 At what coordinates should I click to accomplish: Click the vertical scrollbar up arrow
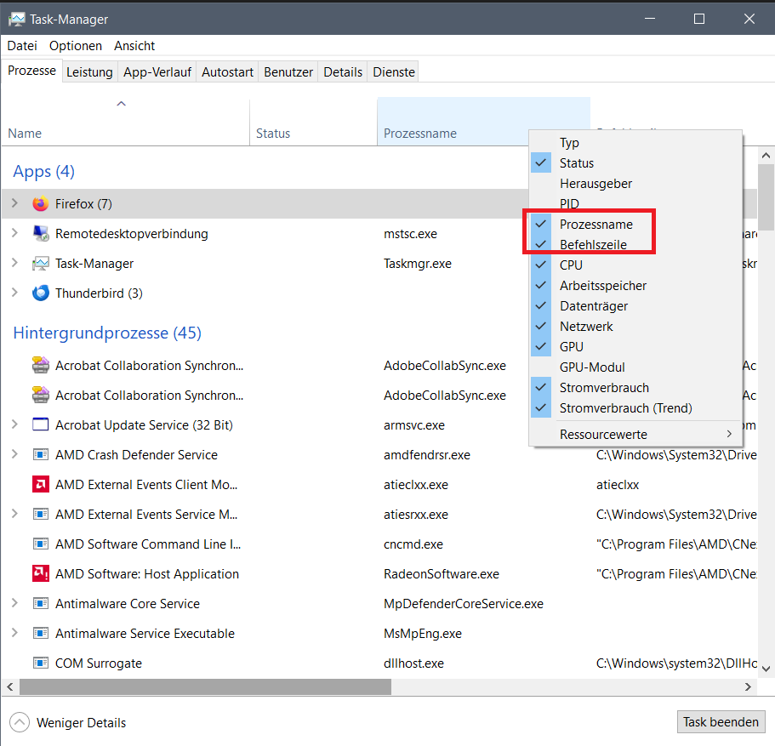pos(766,155)
